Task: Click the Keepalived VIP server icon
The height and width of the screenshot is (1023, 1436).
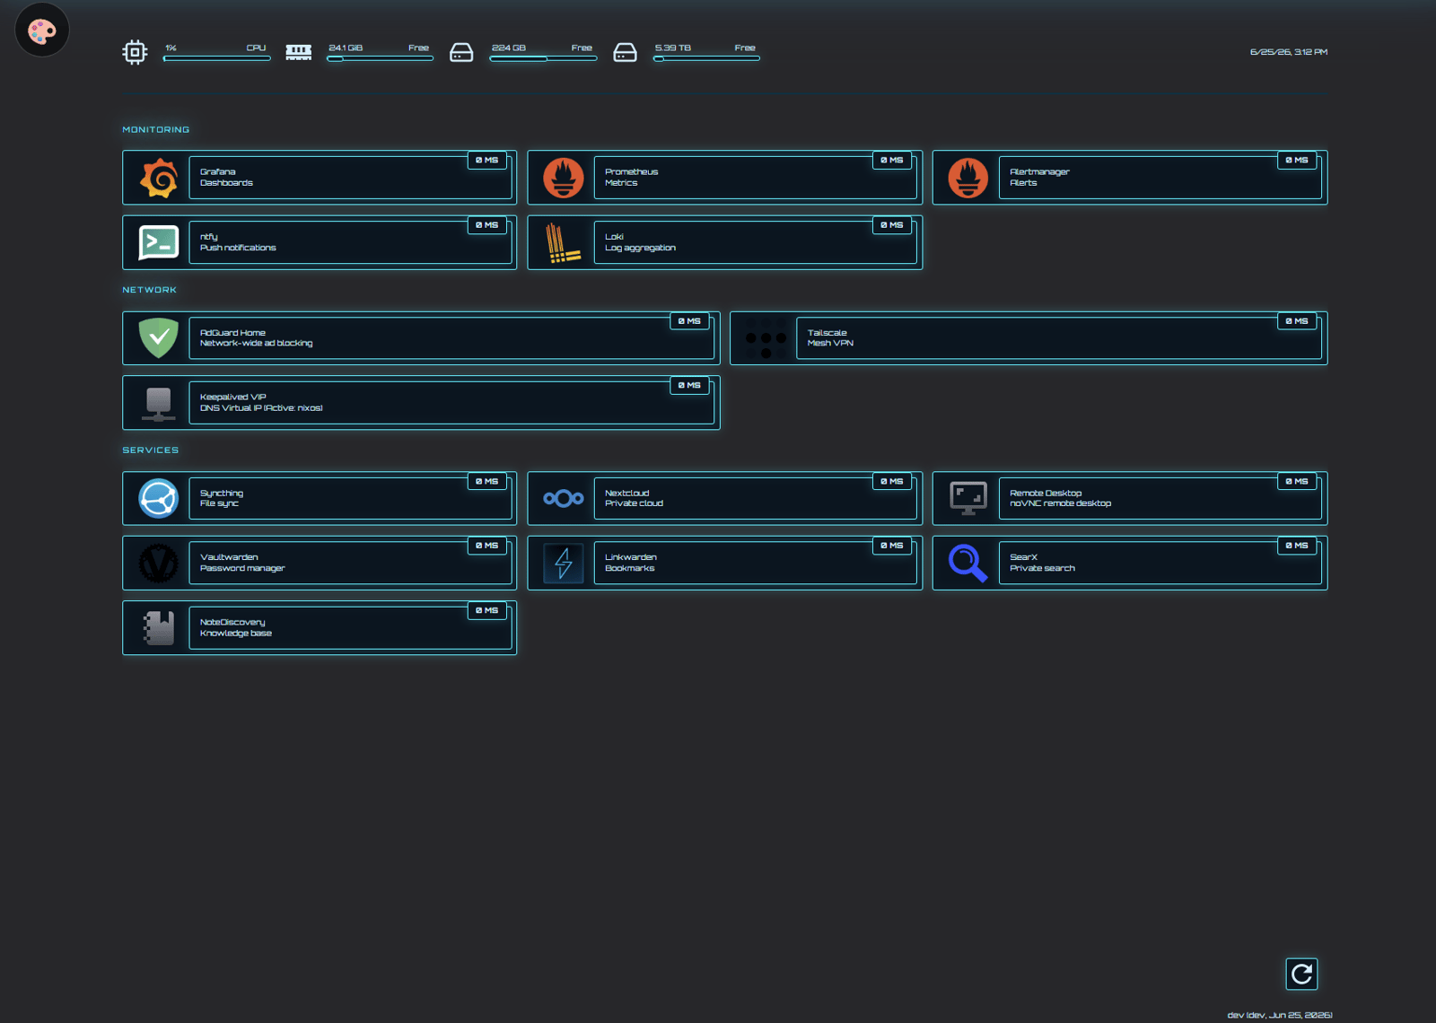Action: pos(159,403)
